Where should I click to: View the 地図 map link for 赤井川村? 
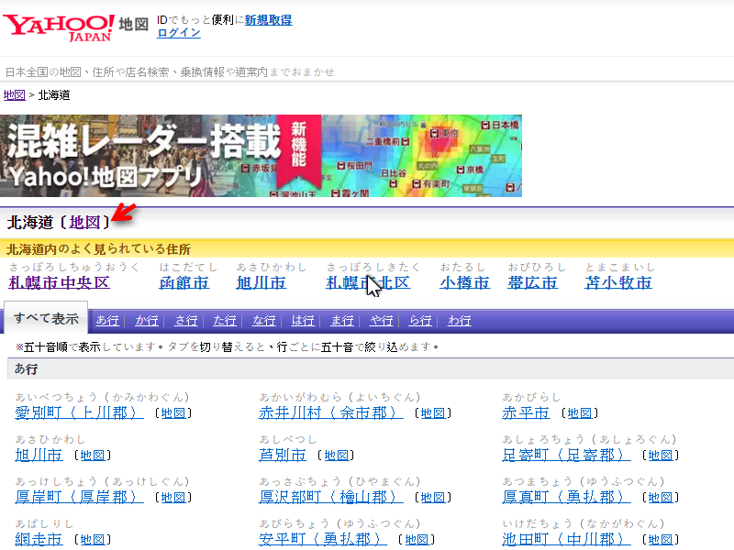[x=433, y=413]
